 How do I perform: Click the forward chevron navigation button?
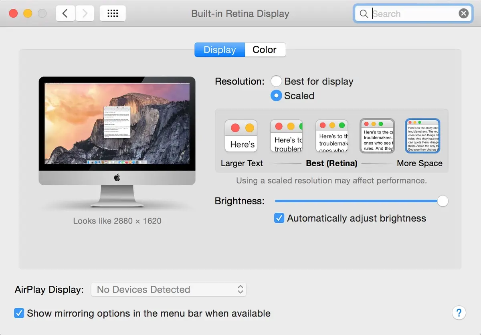pos(85,14)
